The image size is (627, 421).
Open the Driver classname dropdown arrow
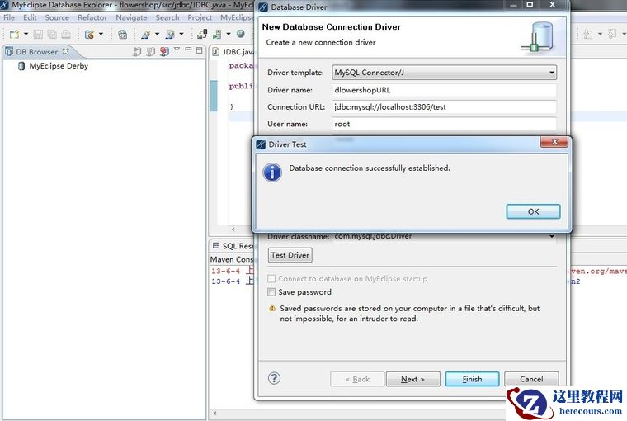(552, 237)
